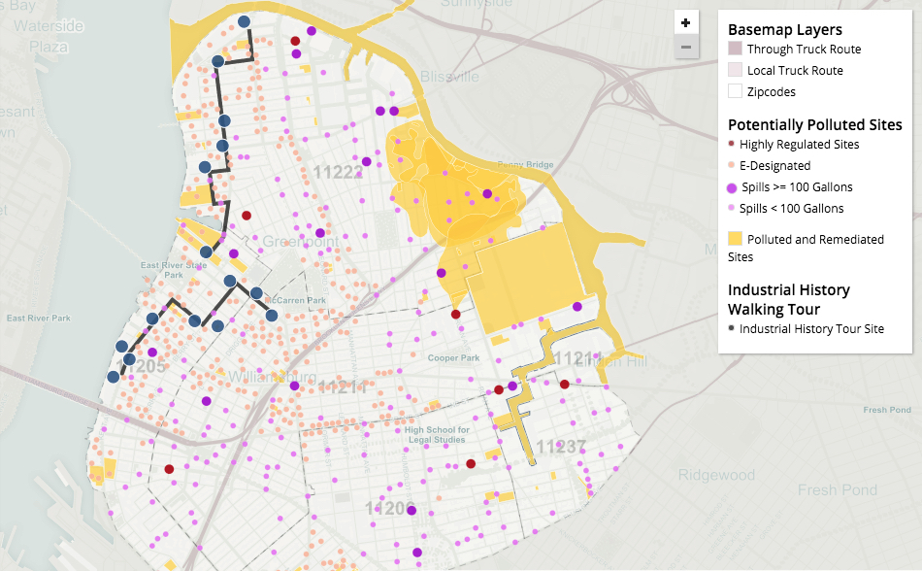Click the 11222 zipcode label
The image size is (922, 571).
coord(338,172)
